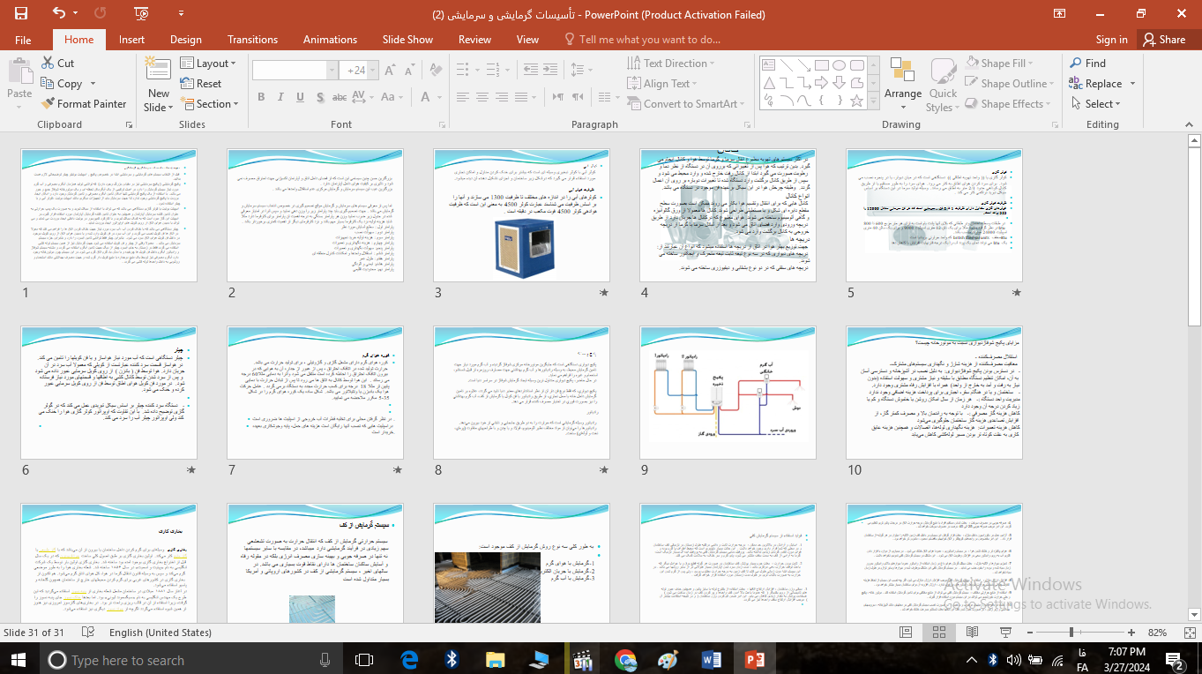The height and width of the screenshot is (674, 1202).
Task: Click the Save icon in title bar
Action: click(20, 13)
